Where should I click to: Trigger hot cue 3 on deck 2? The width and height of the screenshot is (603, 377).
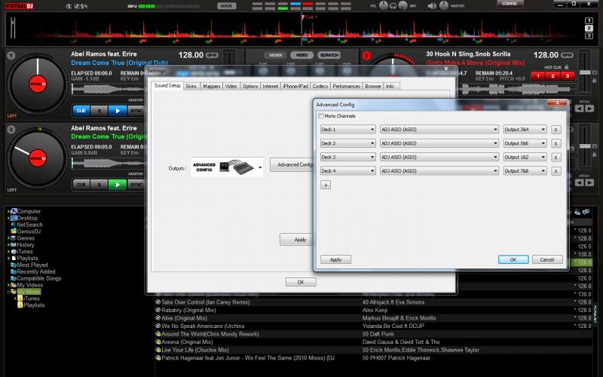click(x=568, y=76)
